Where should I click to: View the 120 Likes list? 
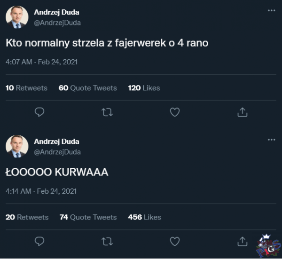[144, 88]
